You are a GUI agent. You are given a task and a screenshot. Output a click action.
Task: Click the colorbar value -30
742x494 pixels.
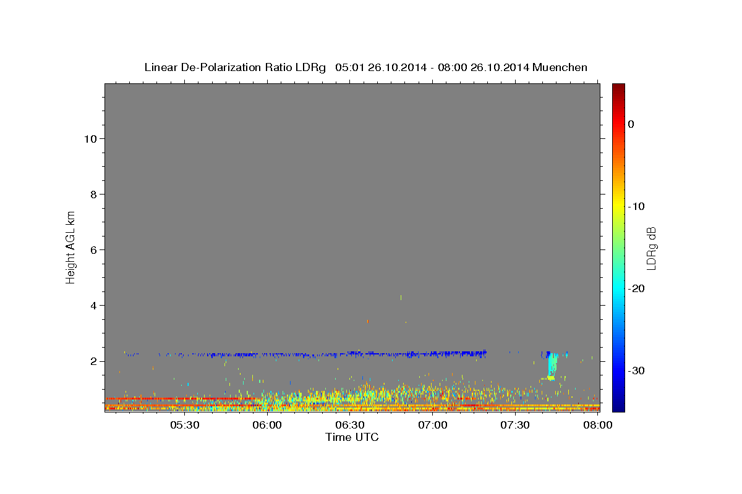[637, 371]
